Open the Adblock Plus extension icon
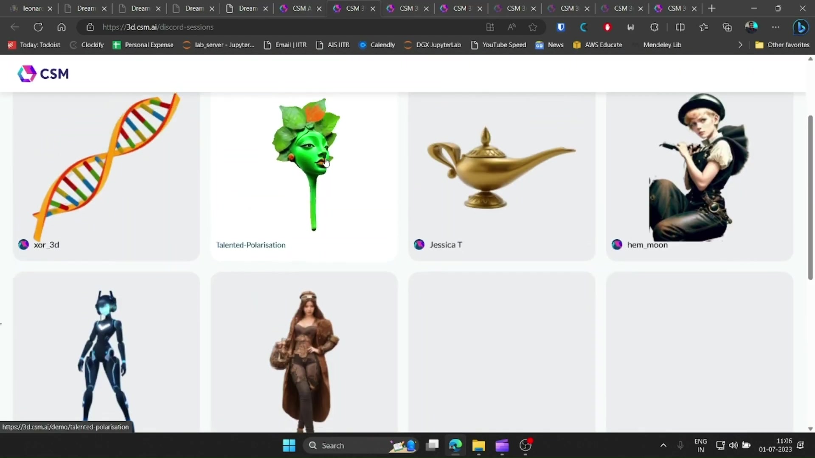 [607, 27]
